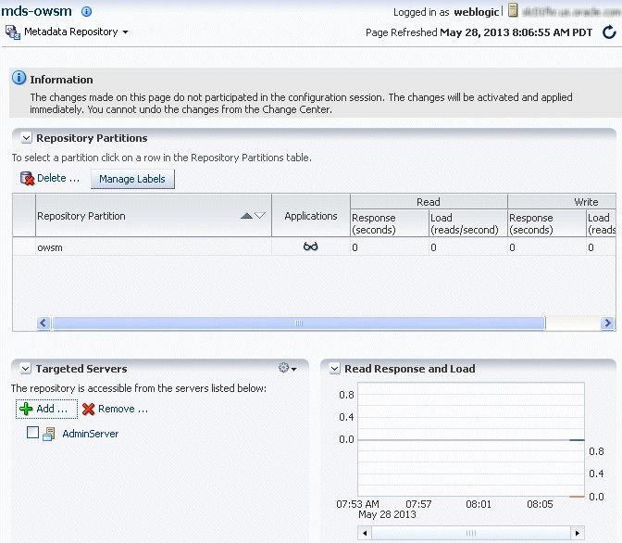This screenshot has height=543, width=622.
Task: Click the chart time range slider
Action: pos(471,533)
